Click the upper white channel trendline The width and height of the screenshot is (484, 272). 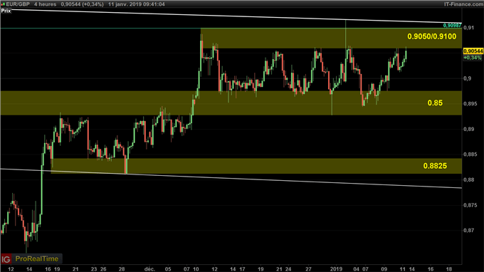pyautogui.click(x=235, y=16)
